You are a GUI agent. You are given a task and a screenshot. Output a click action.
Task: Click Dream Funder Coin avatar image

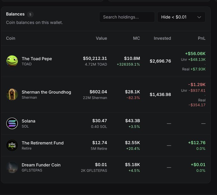(x=12, y=167)
